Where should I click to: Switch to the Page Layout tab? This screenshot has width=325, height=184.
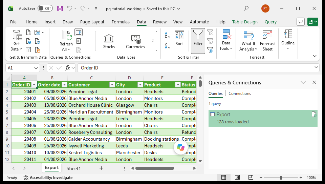(92, 22)
